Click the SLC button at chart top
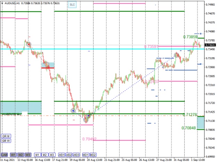The height and width of the screenshot is (163, 217). (x=72, y=5)
